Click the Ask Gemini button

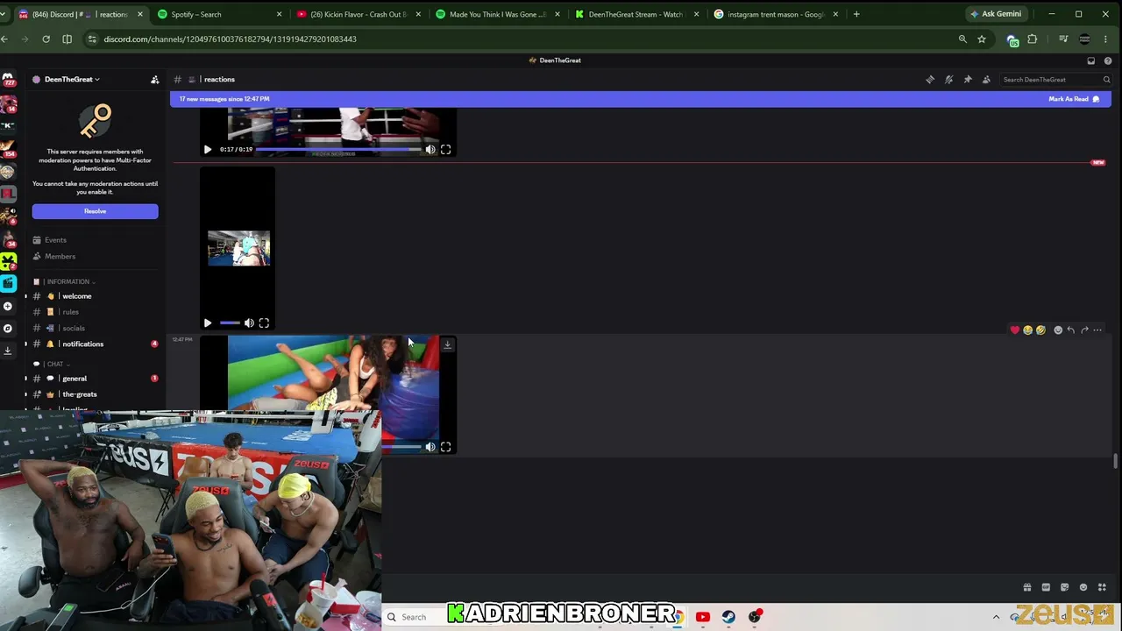pyautogui.click(x=996, y=14)
